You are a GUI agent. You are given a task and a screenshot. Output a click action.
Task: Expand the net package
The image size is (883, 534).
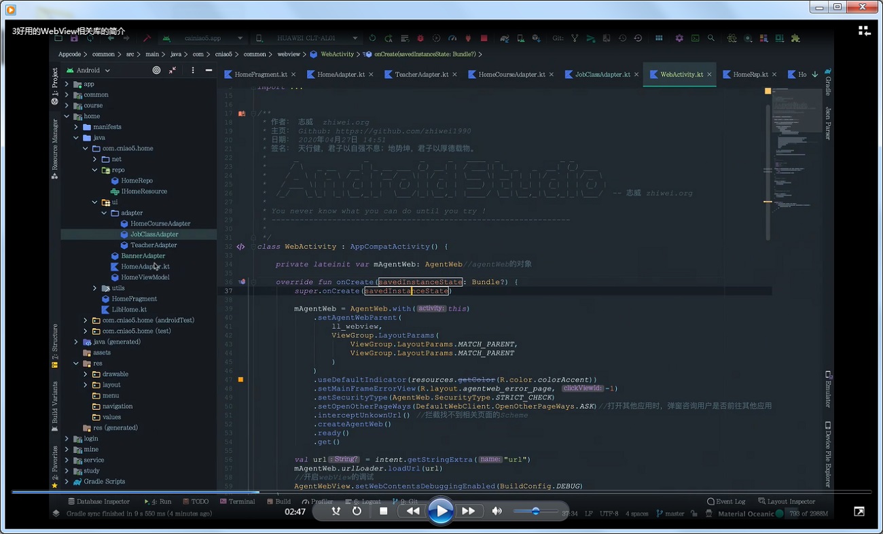click(x=95, y=159)
